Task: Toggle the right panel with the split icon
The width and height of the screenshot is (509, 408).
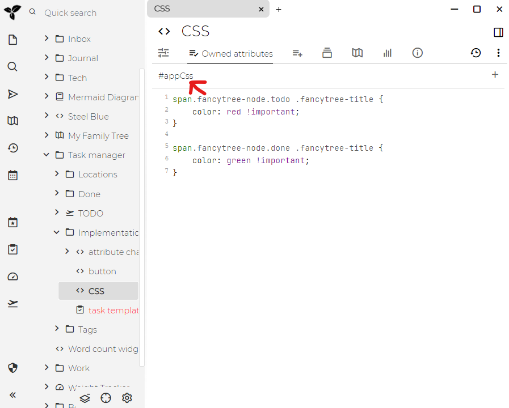Action: click(x=499, y=32)
